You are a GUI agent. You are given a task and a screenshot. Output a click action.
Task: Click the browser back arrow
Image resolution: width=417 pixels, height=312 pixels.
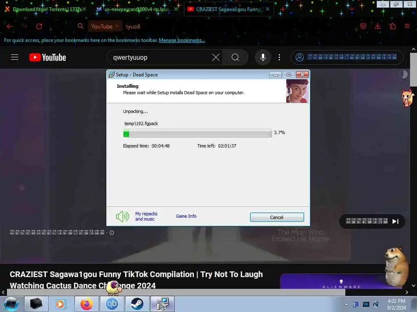point(10,26)
